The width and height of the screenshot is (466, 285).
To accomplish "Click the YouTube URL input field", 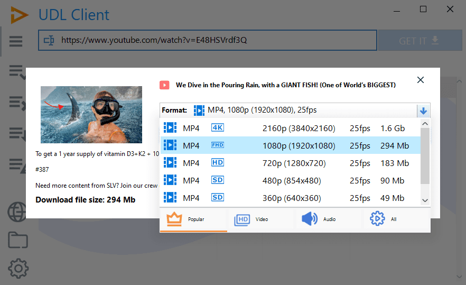I will tap(208, 40).
